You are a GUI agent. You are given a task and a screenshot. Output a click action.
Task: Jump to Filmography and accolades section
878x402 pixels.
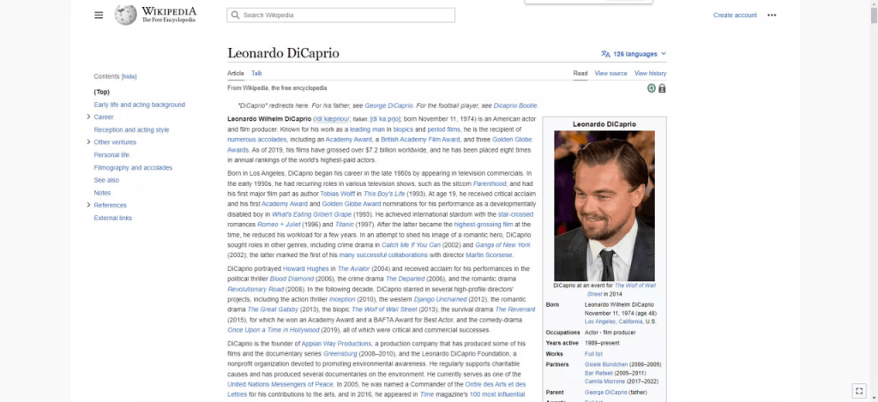[133, 167]
